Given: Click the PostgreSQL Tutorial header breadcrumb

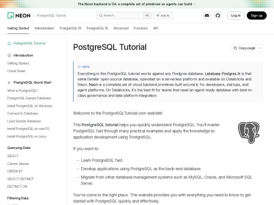Looking at the screenshot, I should [x=51, y=15].
